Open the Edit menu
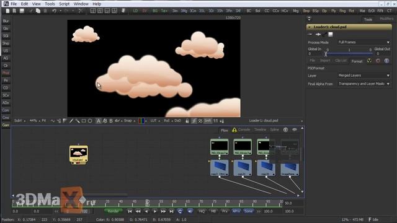The image size is (397, 223). click(24, 4)
